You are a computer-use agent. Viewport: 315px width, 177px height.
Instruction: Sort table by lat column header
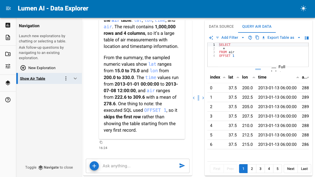[234, 77]
